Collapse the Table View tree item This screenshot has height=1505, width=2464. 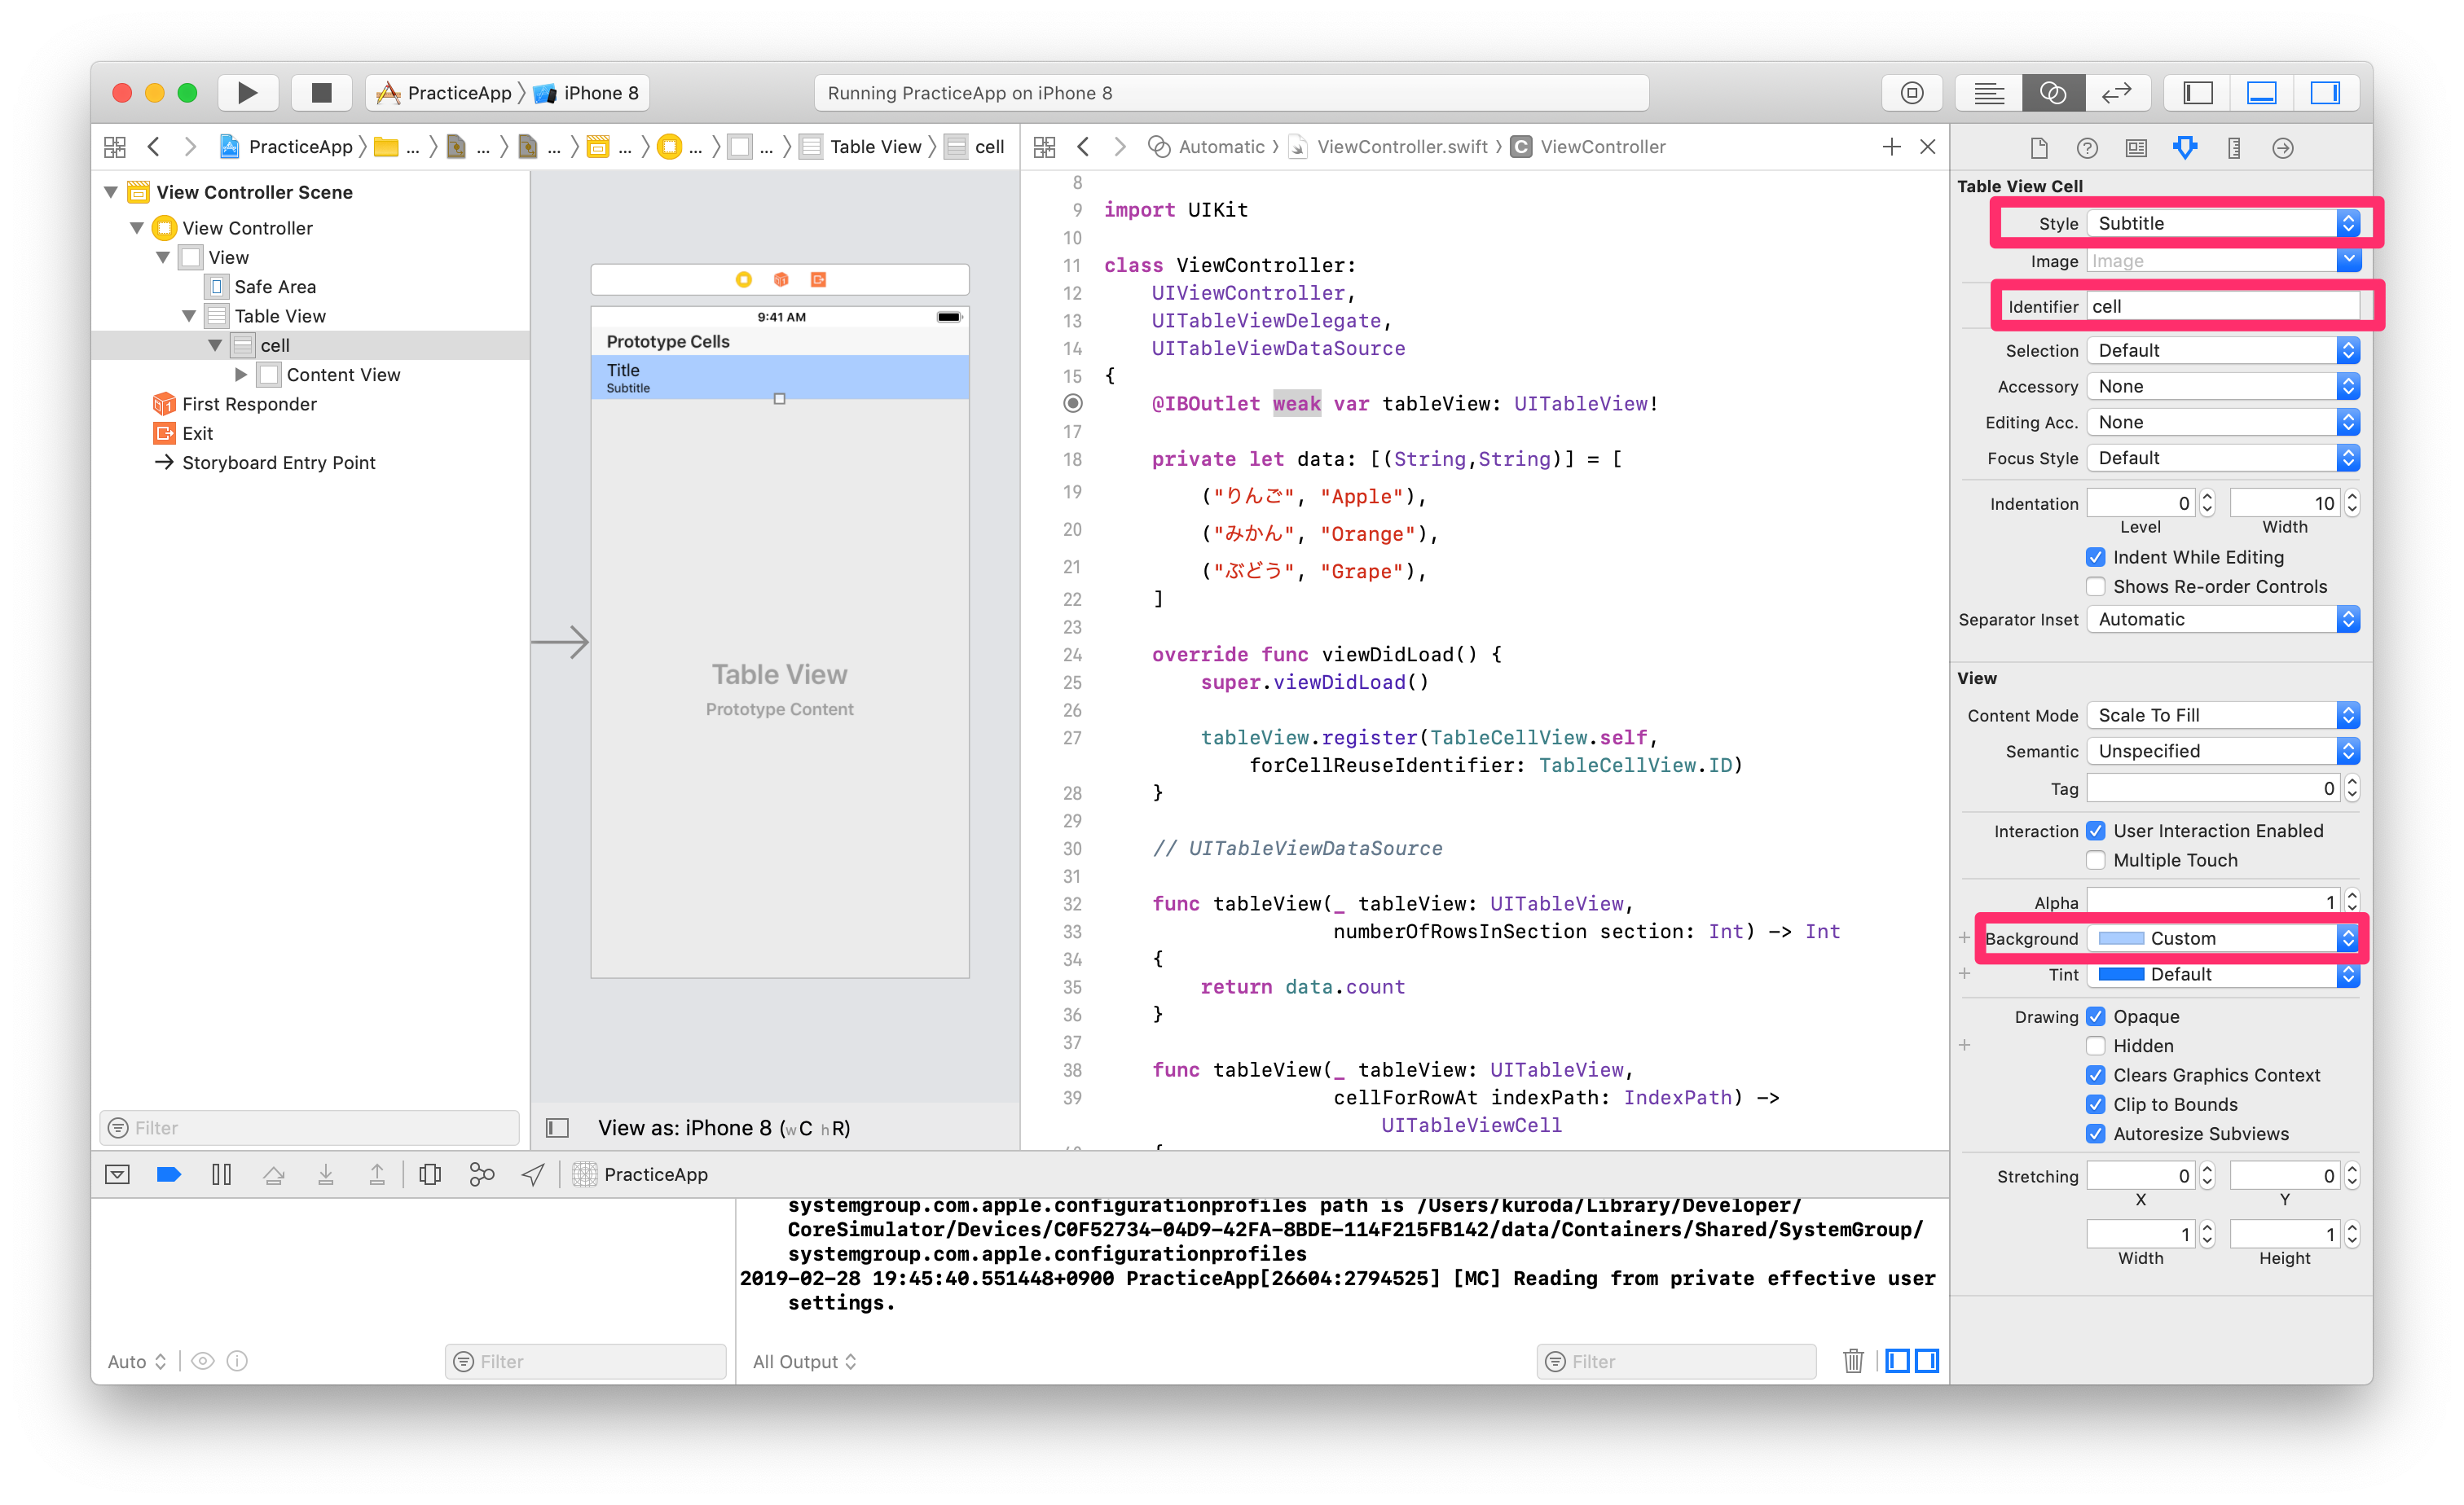point(189,316)
